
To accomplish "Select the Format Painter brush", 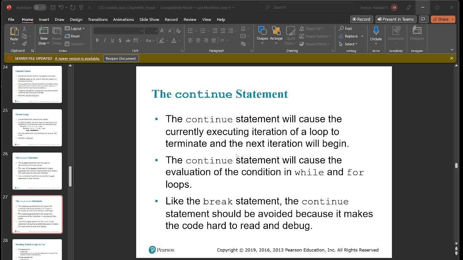I will (x=24, y=44).
